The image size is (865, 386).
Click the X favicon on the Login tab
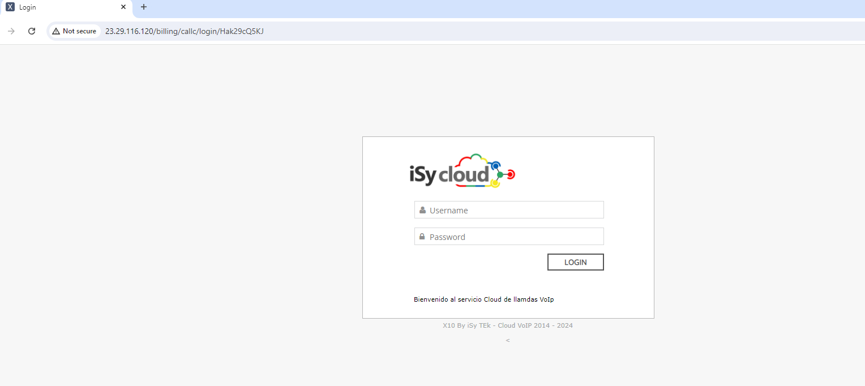click(10, 7)
